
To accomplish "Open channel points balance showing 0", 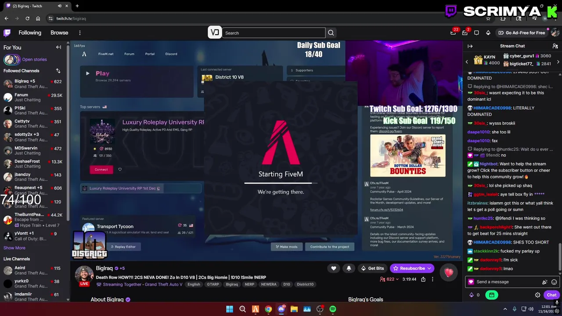I will (x=475, y=295).
